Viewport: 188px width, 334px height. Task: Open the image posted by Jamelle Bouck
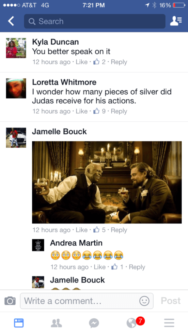(107, 182)
